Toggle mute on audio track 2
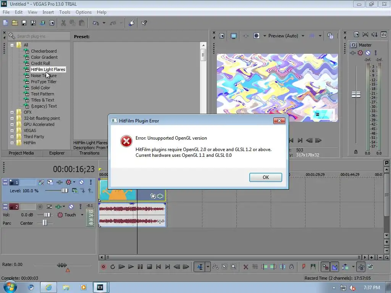 71,206
